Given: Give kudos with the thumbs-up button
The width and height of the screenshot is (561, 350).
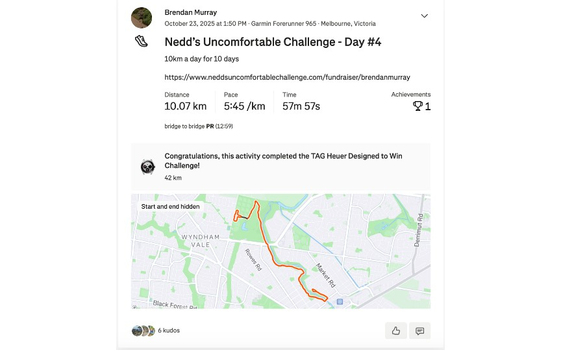Looking at the screenshot, I should pos(396,331).
